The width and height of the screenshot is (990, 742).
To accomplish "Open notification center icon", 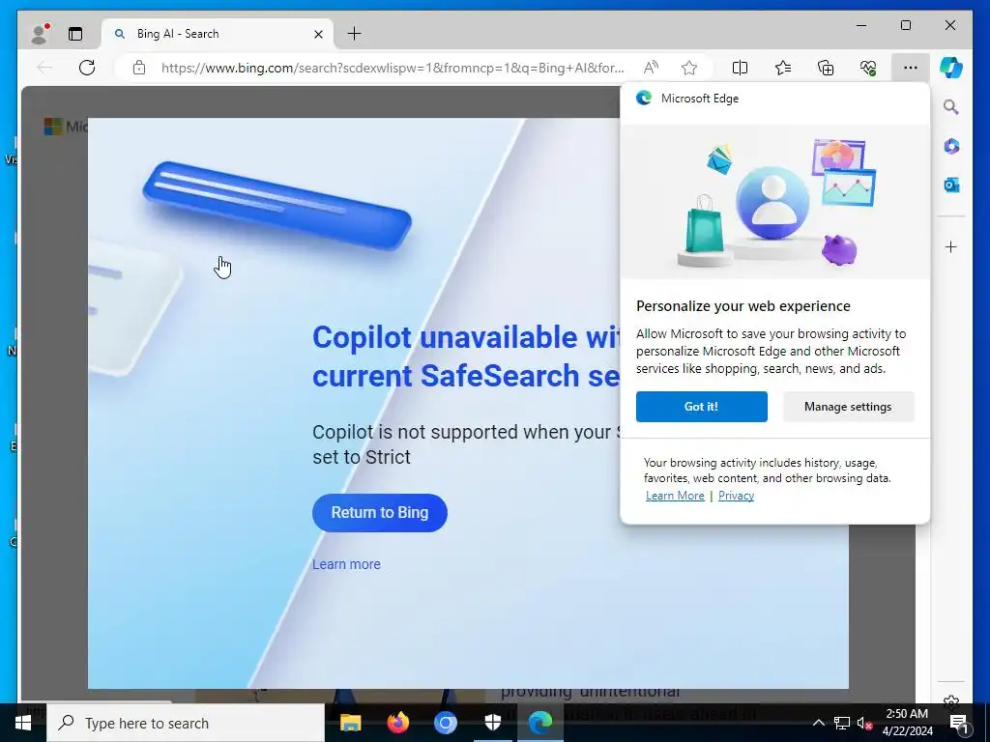I will tap(960, 723).
